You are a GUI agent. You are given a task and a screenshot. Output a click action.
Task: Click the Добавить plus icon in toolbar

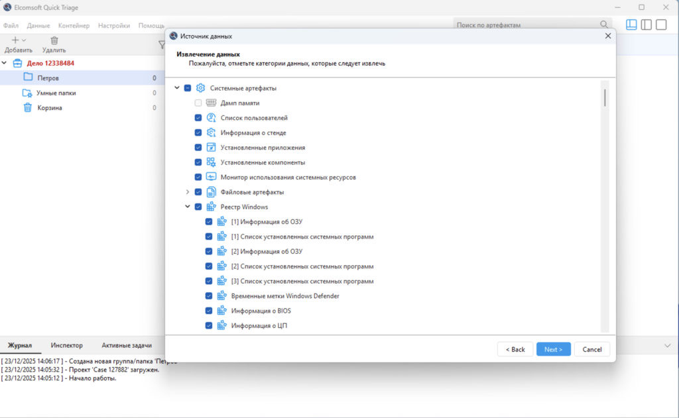click(x=15, y=40)
